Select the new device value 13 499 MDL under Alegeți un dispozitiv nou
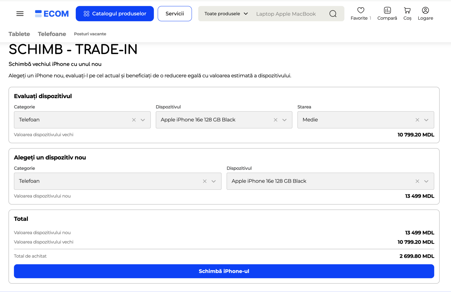 coord(420,196)
